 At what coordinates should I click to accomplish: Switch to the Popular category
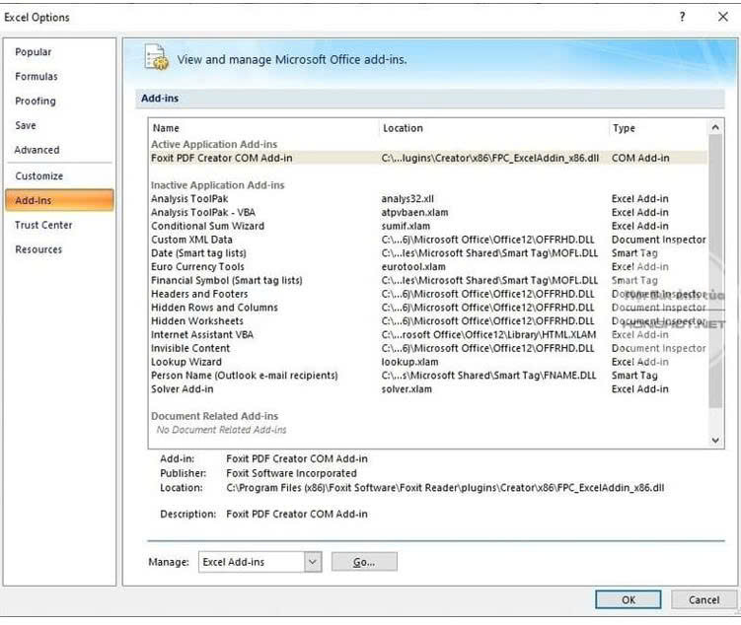(34, 52)
